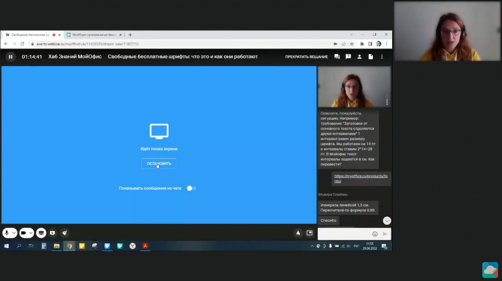This screenshot has width=502, height=281.
Task: Mute the microphone button
Action: 6,233
